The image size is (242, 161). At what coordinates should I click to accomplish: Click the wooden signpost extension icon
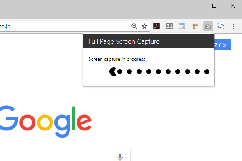coord(195,26)
